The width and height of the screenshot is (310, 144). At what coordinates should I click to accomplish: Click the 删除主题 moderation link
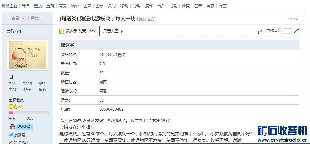(9, 6)
